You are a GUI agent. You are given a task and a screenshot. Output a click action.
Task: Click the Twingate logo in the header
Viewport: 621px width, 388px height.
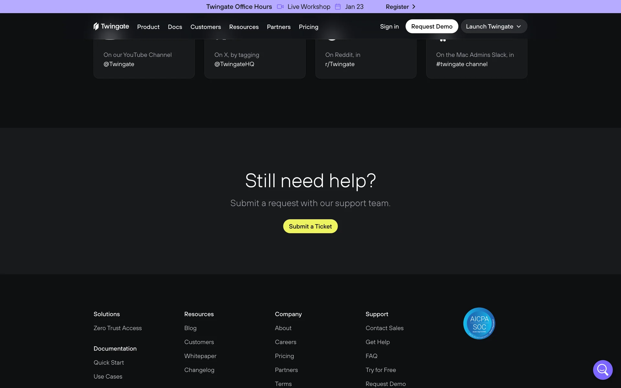[111, 26]
